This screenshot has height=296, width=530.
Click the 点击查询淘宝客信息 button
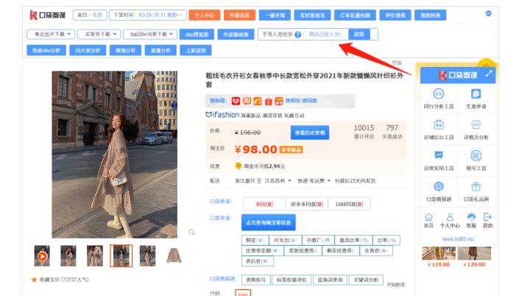[x=269, y=222]
